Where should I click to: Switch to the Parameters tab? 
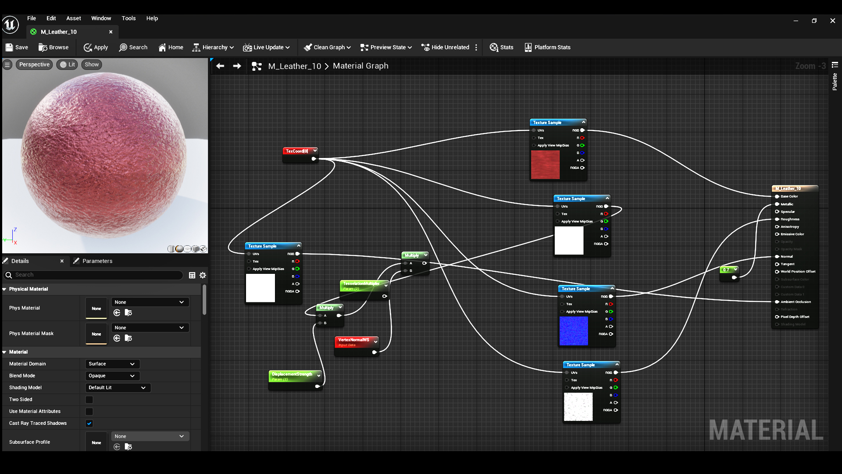pyautogui.click(x=97, y=261)
